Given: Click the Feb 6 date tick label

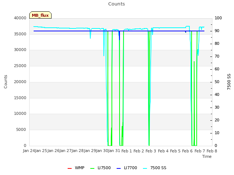Looking at the screenshot, I should (x=188, y=151).
